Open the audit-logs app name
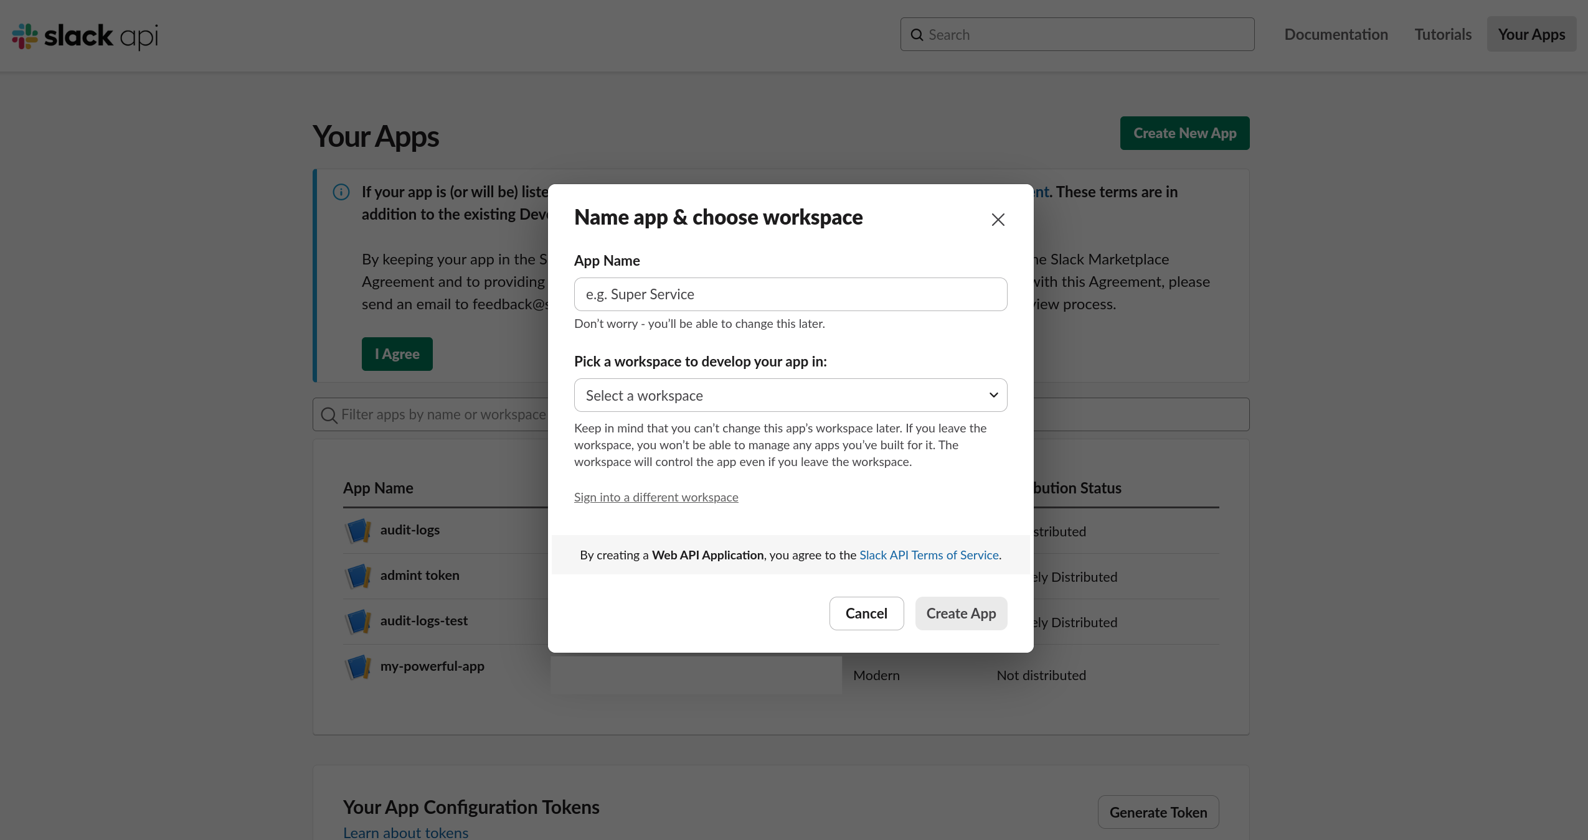 coord(410,530)
